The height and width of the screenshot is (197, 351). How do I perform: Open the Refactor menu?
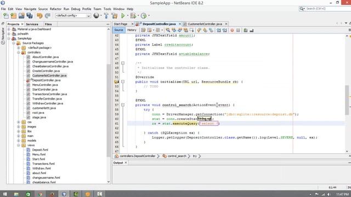pos(55,9)
